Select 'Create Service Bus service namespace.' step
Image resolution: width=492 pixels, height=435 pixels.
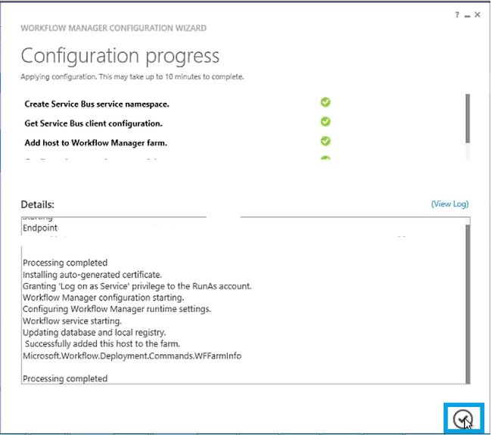[x=97, y=104]
